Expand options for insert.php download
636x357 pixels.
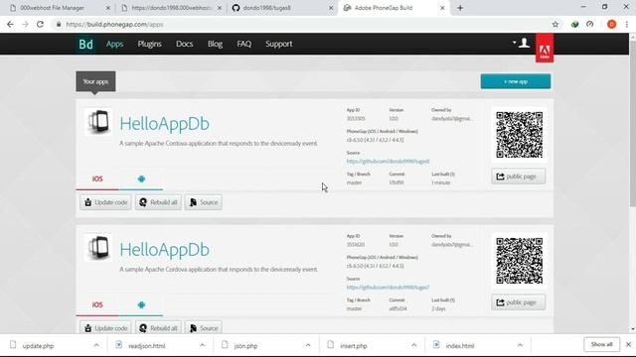(414, 345)
